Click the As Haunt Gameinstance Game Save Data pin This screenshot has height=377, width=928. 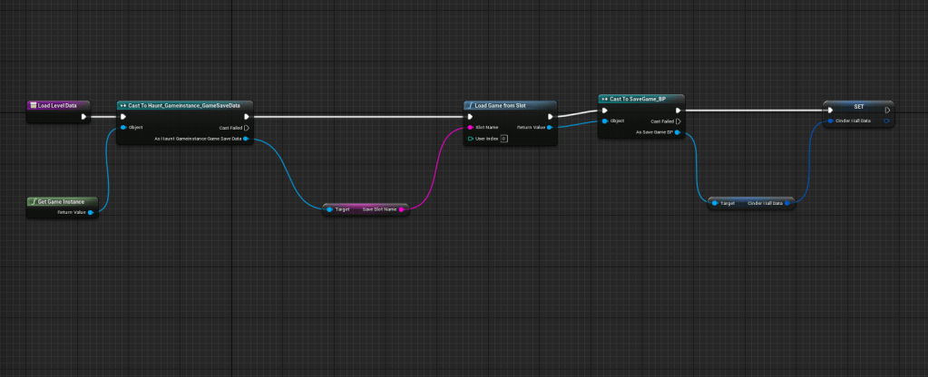coord(247,139)
